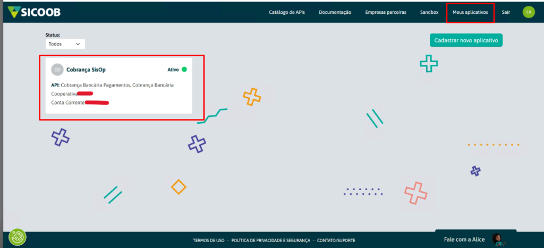The image size is (544, 248).
Task: Go to the Documentação page
Action: (335, 12)
